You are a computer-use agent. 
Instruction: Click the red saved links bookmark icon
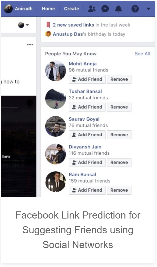pos(48,25)
